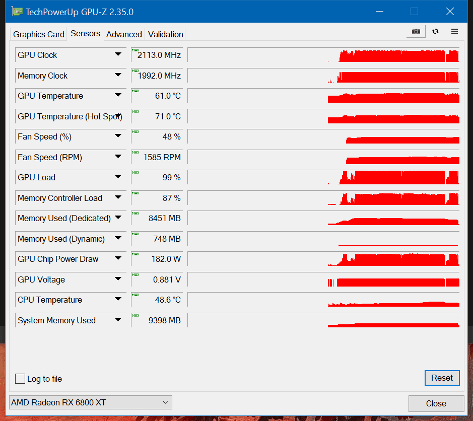Viewport: 473px width, 421px height.
Task: Open the GPU Temperature (Hot Spot) dropdown
Action: pos(118,116)
